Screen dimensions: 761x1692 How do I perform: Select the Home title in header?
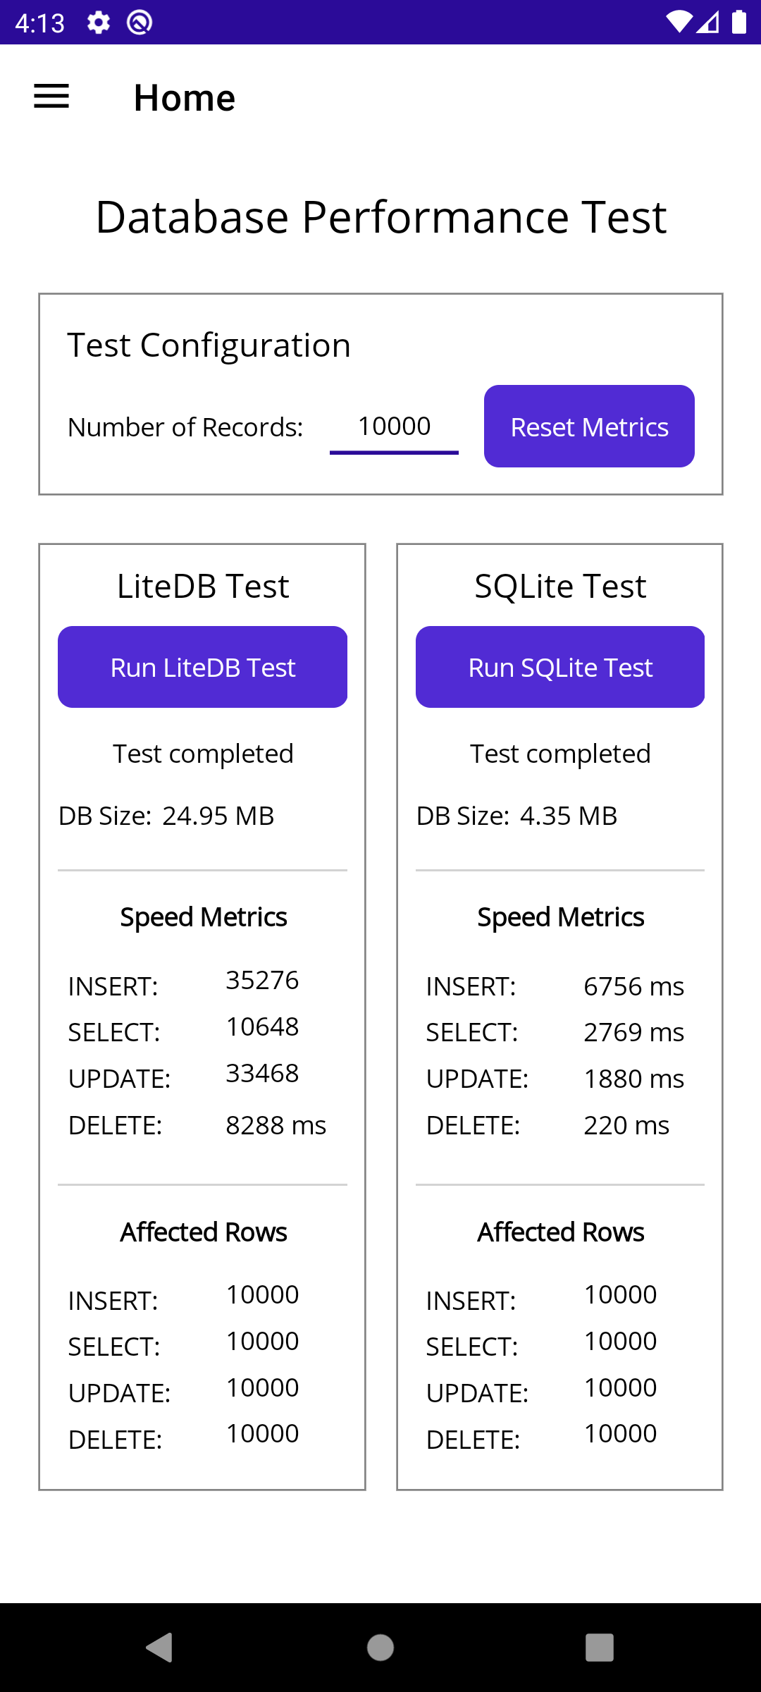click(x=185, y=97)
